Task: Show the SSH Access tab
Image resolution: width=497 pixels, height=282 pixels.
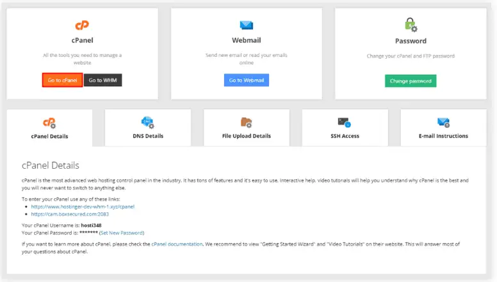Action: 345,127
